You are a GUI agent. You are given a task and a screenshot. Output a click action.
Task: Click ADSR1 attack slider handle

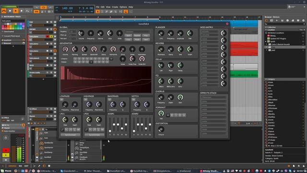pos(110,131)
